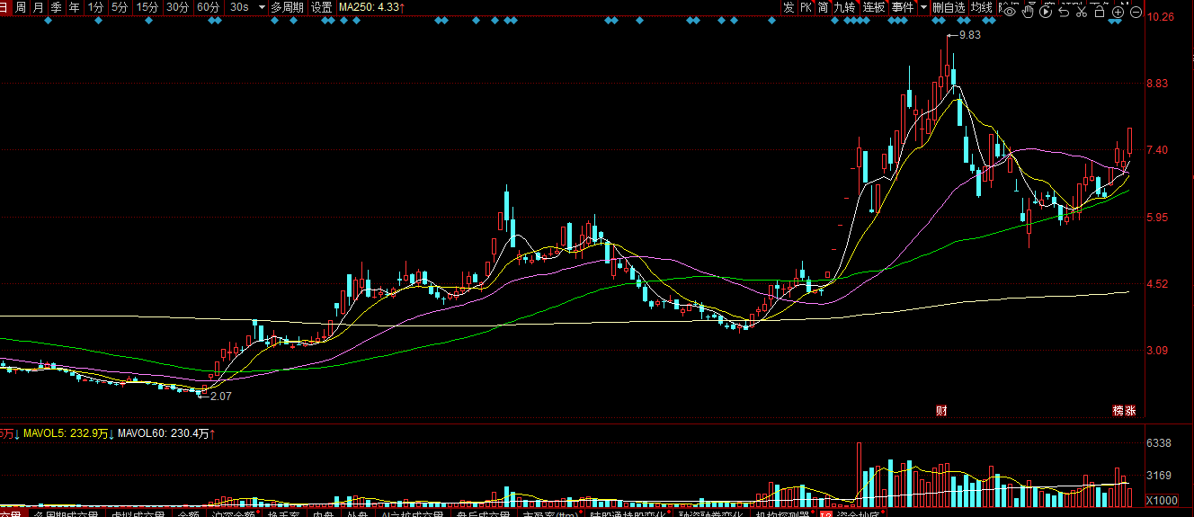Click the zoom out minus icon
Image resolution: width=1194 pixels, height=517 pixels.
(x=1136, y=12)
